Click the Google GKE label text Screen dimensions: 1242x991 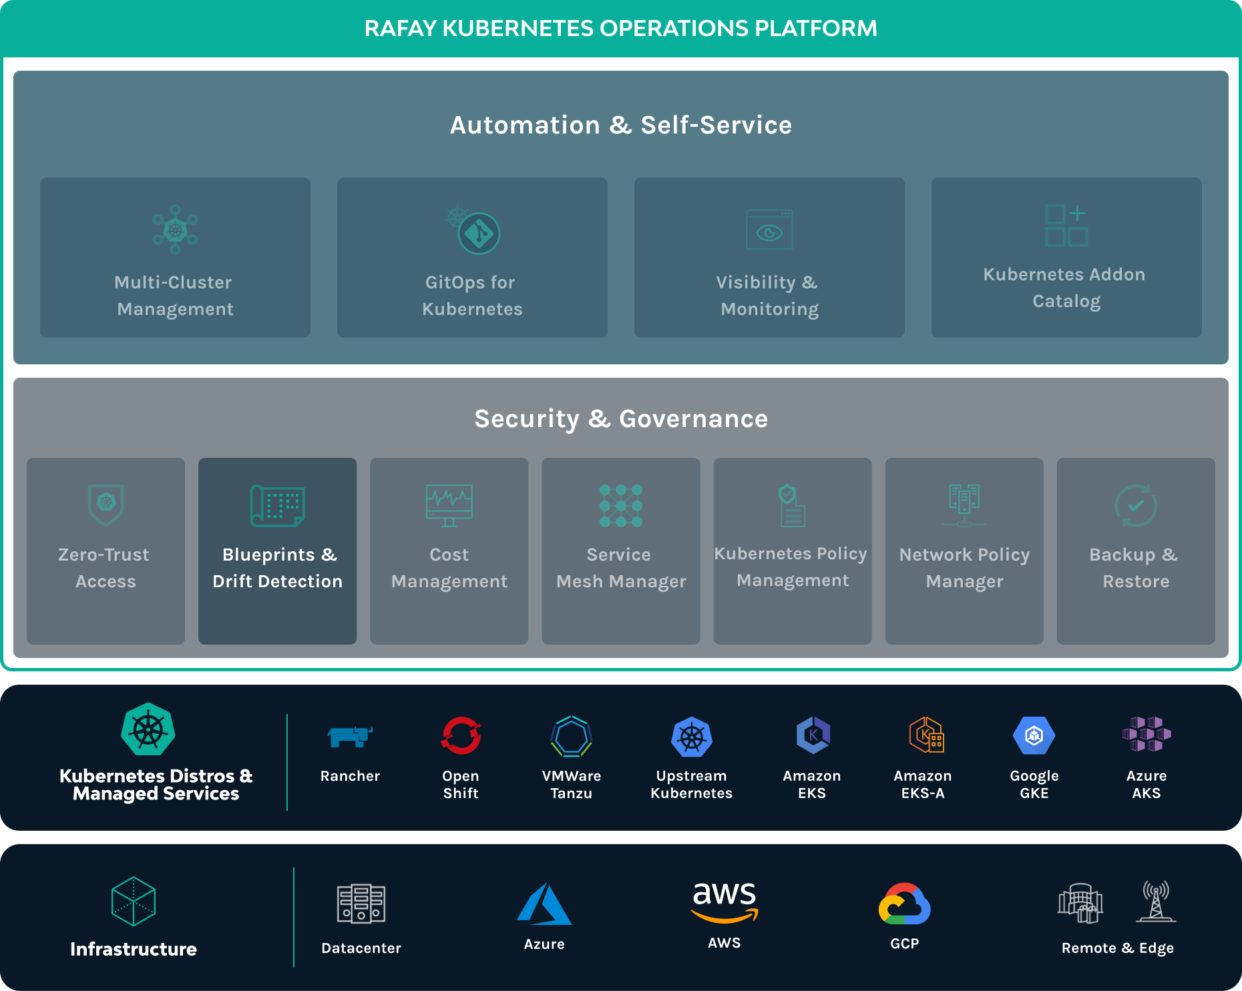tap(1034, 784)
